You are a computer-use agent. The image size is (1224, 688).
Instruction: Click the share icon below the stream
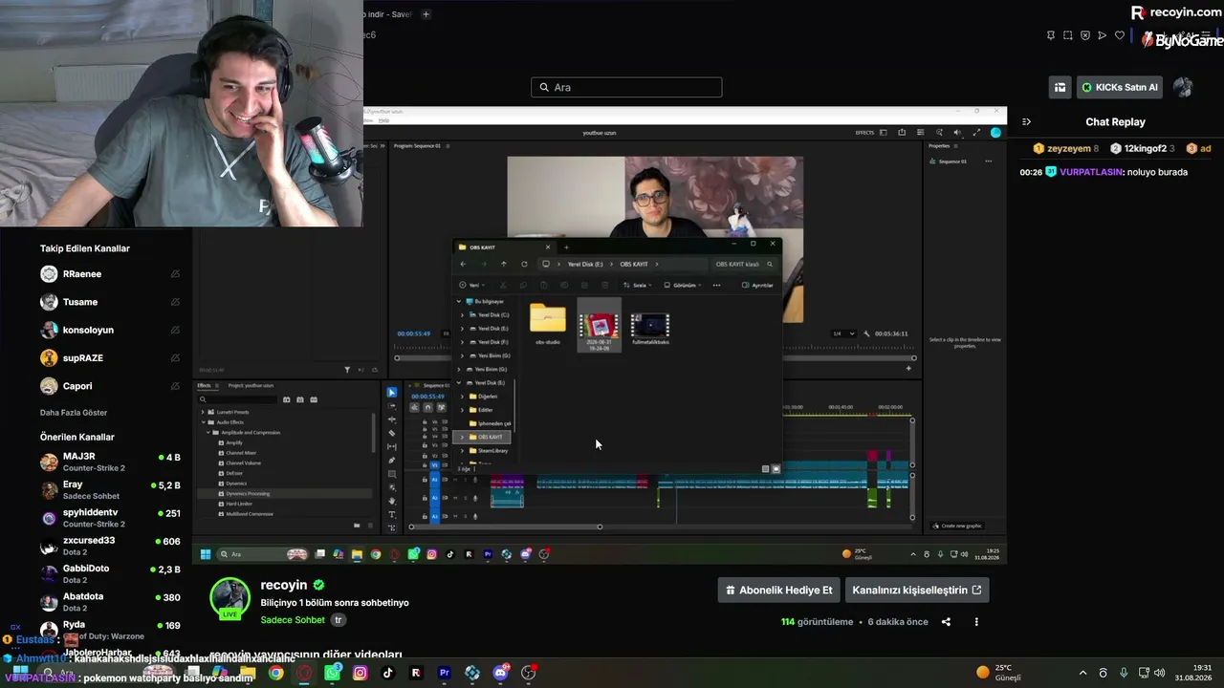point(946,622)
